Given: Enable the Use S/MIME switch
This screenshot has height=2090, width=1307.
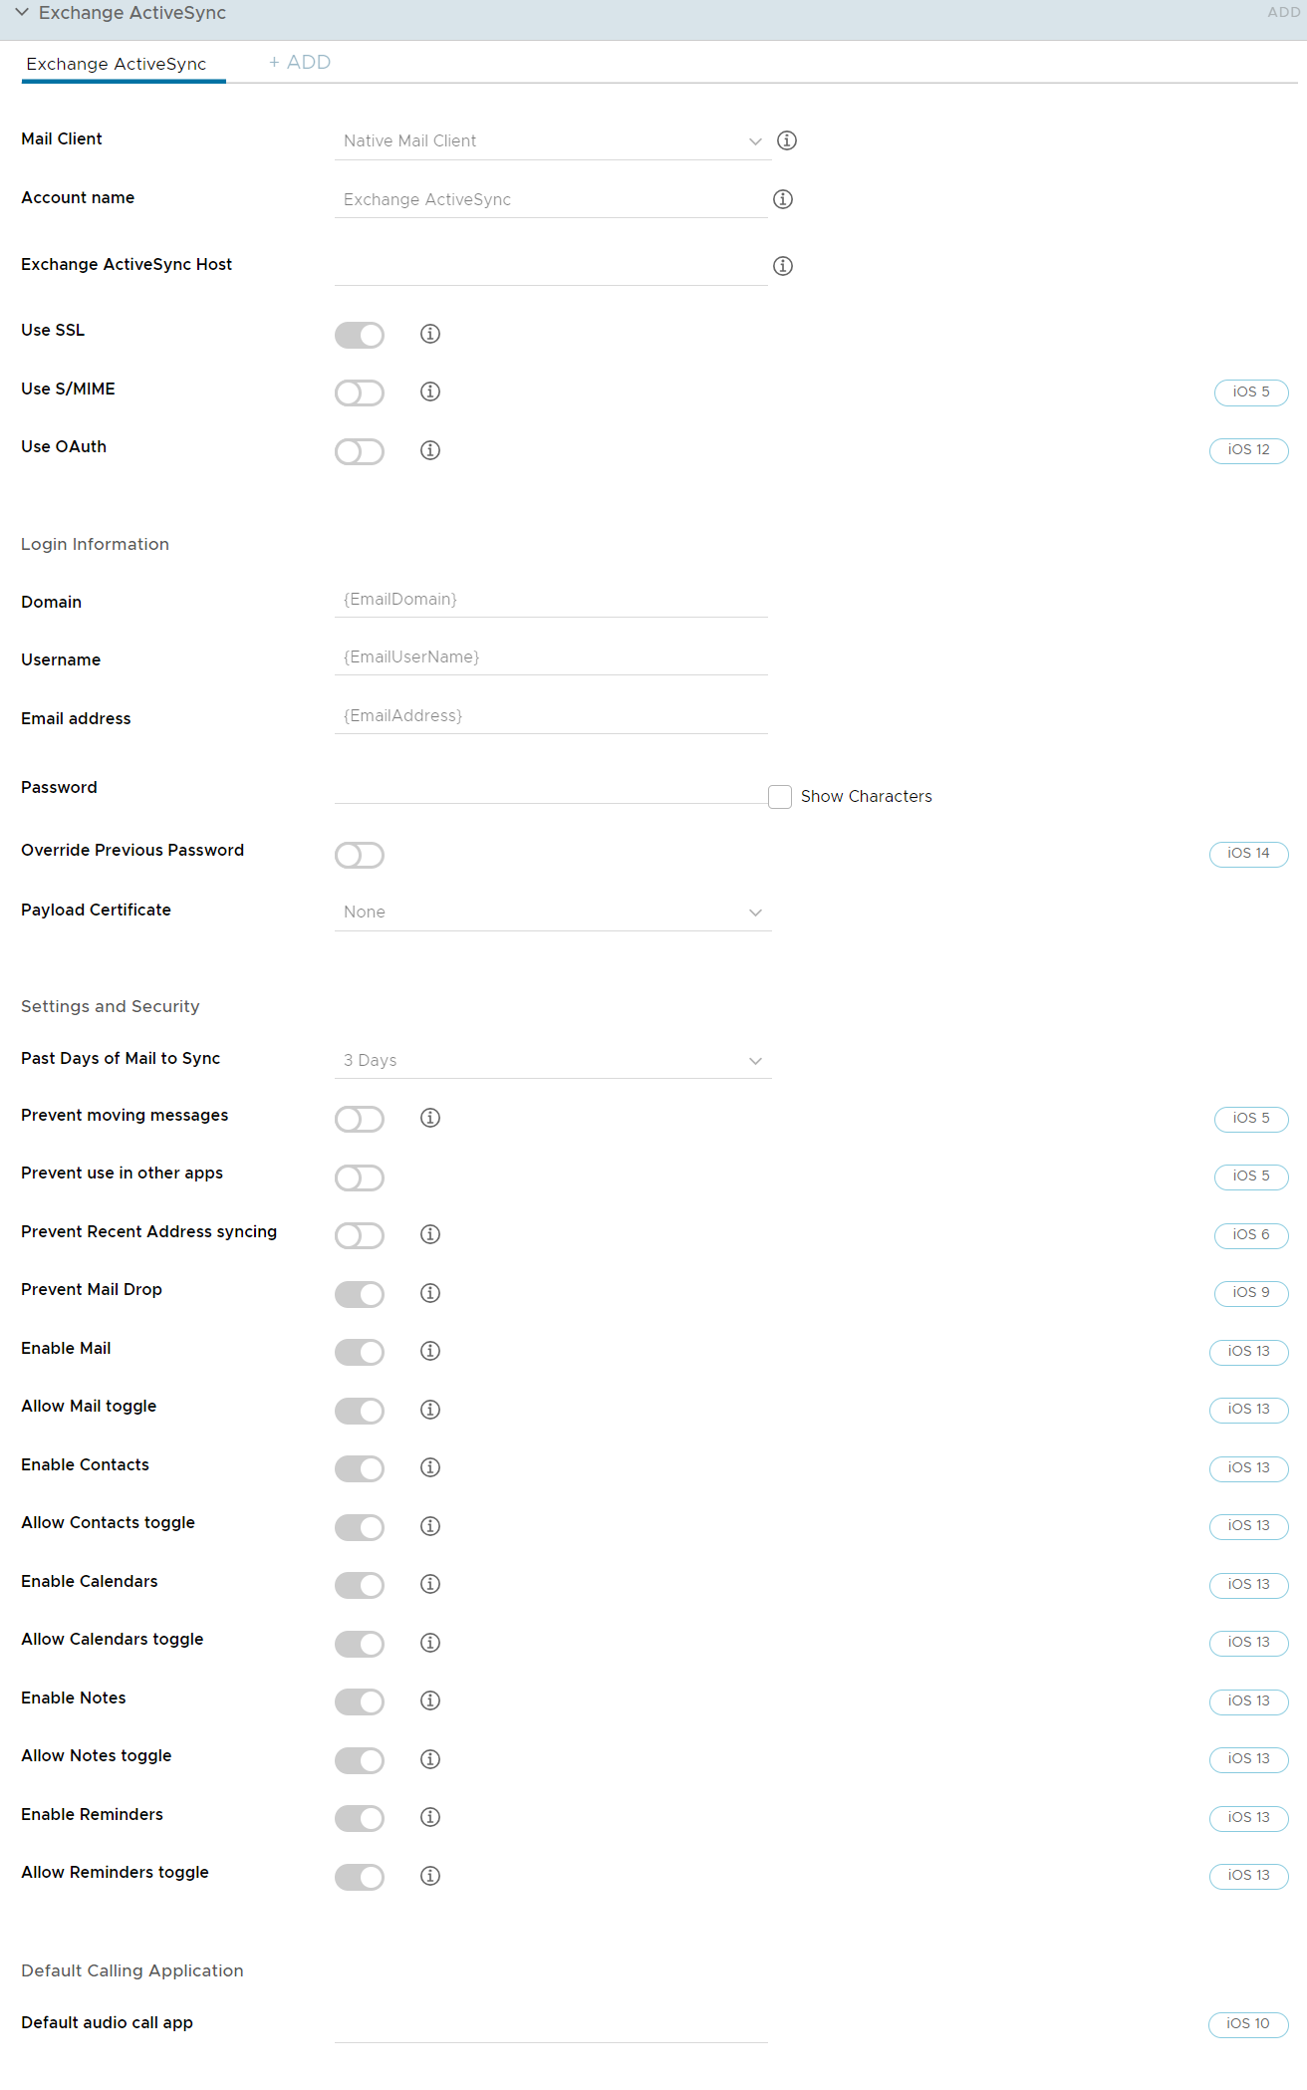Looking at the screenshot, I should click(360, 393).
